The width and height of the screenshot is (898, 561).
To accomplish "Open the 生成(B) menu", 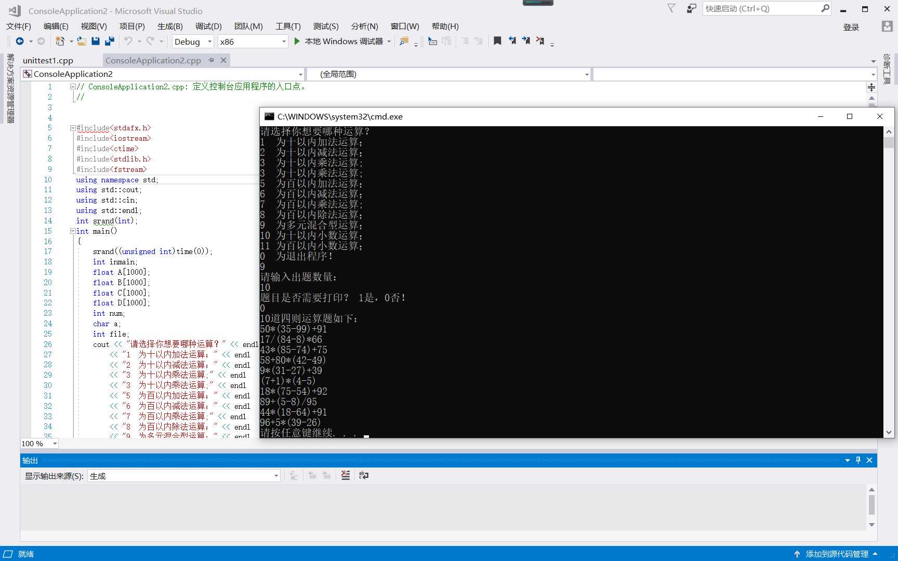I will 170,26.
